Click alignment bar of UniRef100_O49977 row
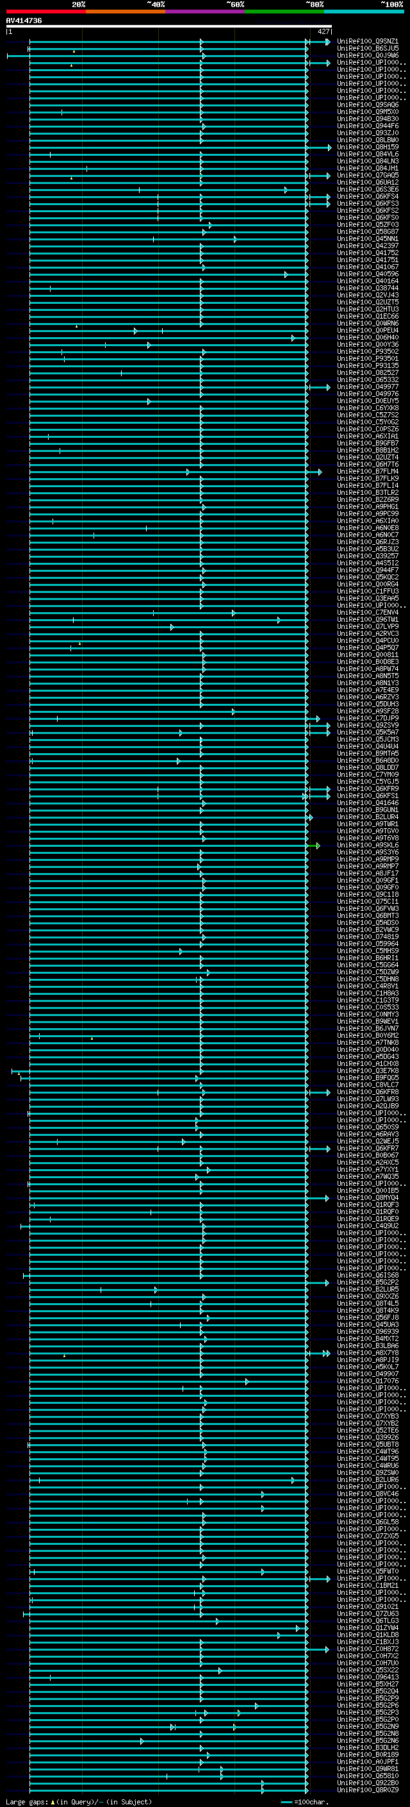410x1807 pixels. pos(180,387)
